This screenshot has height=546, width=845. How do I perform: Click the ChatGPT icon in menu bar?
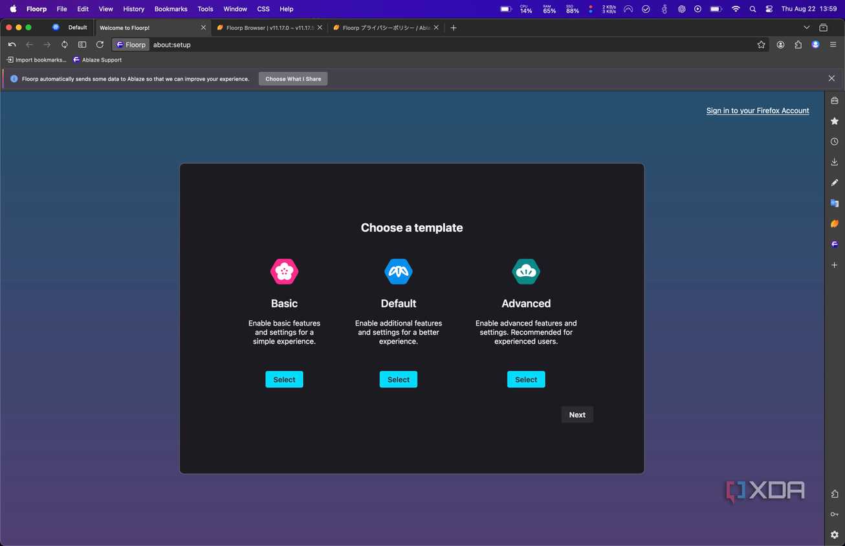[681, 9]
